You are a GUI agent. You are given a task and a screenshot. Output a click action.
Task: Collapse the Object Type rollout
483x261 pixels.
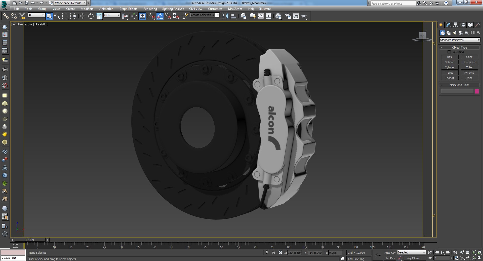(x=459, y=48)
